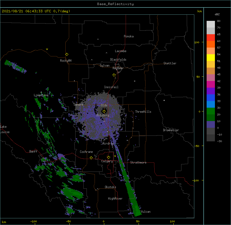Screen dimensions: 231x225
Task: Click the Stettler town label
Action: coord(170,63)
